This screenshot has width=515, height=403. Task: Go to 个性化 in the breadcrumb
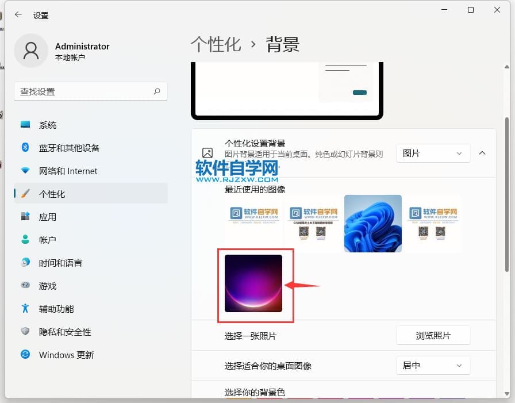(x=216, y=45)
